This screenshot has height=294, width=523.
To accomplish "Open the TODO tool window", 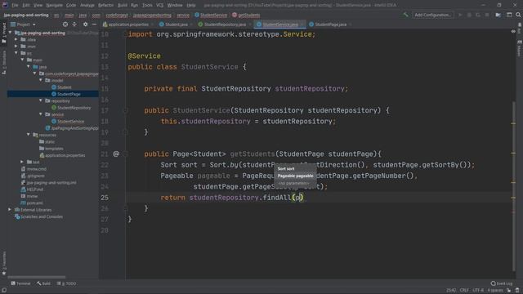I will point(66,283).
